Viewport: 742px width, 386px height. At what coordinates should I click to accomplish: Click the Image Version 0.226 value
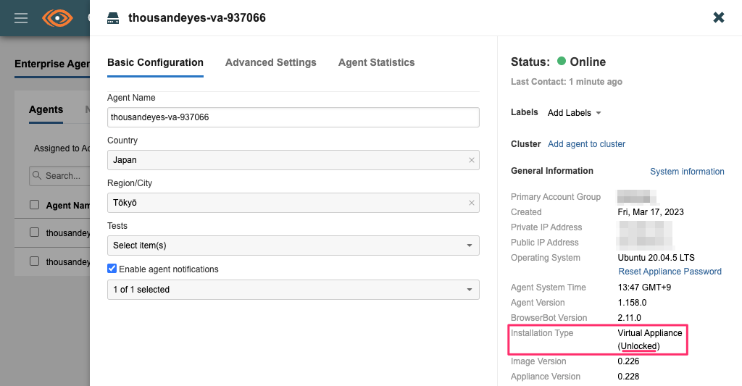pos(628,361)
